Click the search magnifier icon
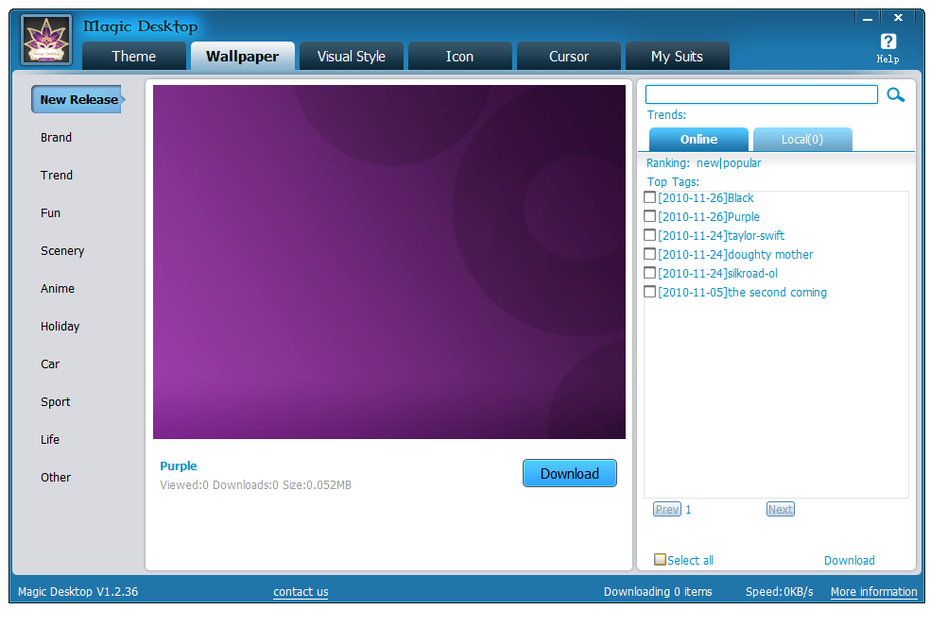 tap(895, 94)
